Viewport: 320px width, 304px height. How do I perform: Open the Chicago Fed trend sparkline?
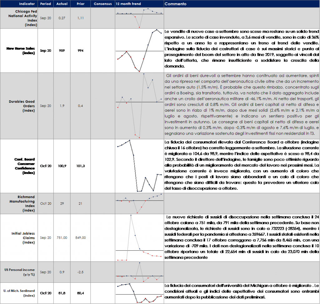(x=139, y=18)
